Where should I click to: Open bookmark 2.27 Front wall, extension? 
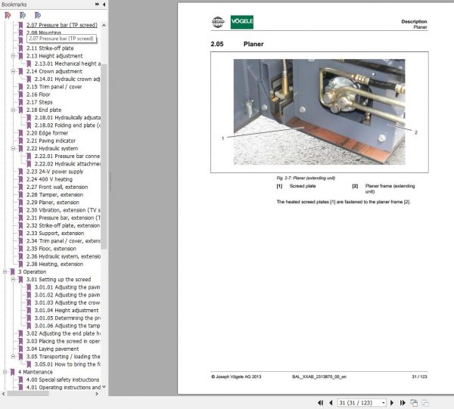coord(57,187)
